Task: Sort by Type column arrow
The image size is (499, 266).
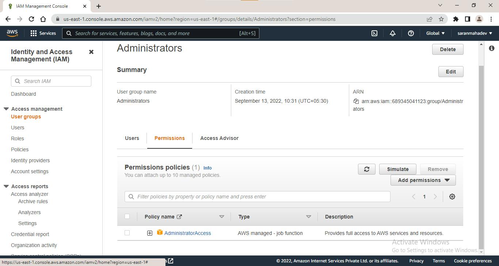Action: [308, 217]
